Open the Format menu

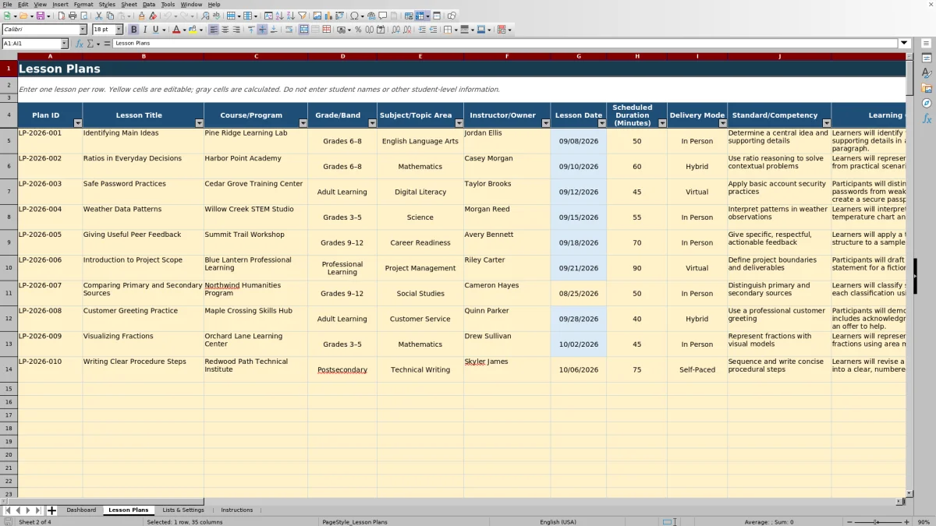pos(83,5)
